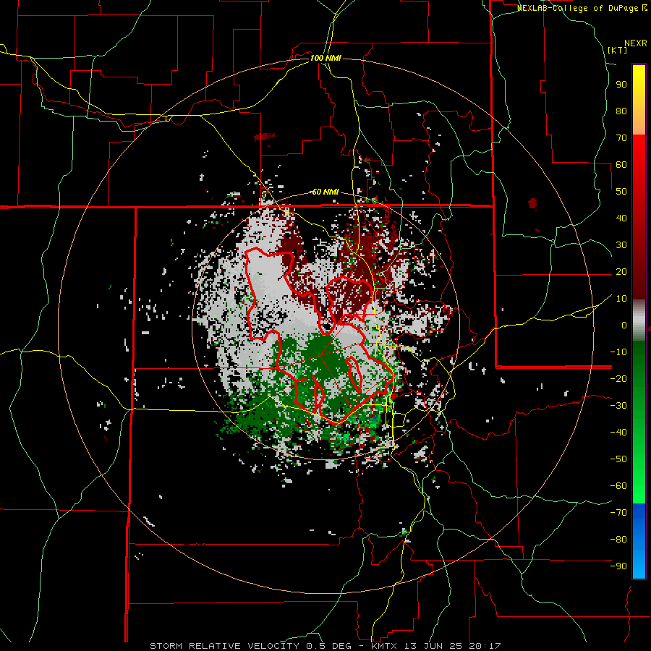Click the "STORM RELATIVE VELOCITY" product title

point(224,646)
